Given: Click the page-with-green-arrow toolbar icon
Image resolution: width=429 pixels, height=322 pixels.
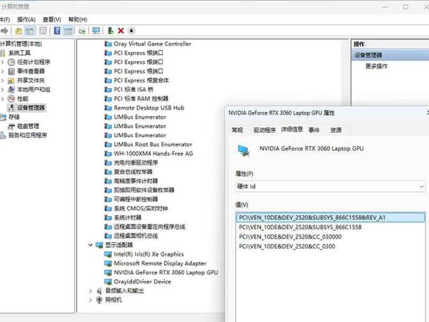Looking at the screenshot, I should [x=82, y=31].
